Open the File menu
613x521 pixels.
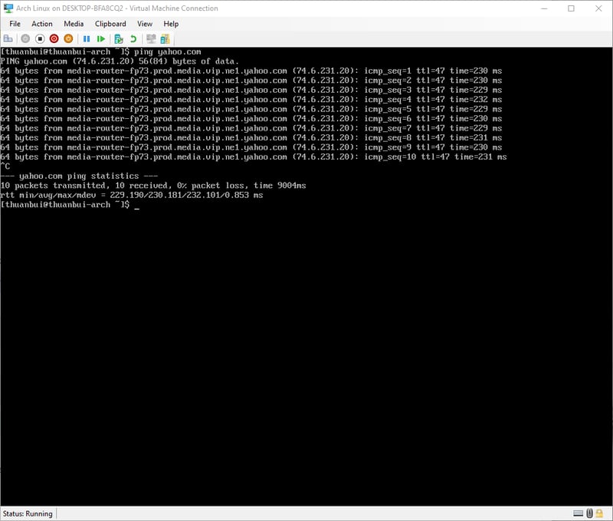point(15,24)
